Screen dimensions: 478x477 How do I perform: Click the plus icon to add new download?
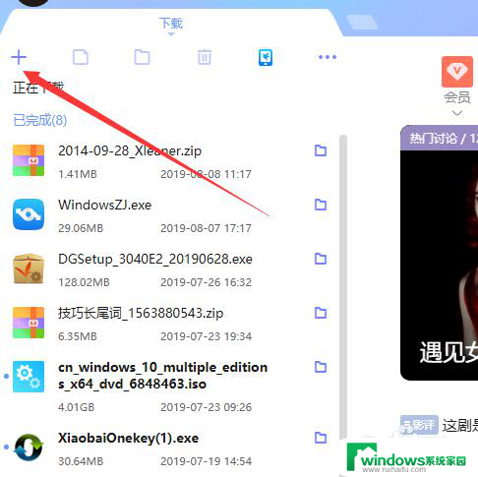point(19,57)
